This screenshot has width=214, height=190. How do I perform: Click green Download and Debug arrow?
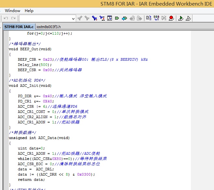point(181,18)
